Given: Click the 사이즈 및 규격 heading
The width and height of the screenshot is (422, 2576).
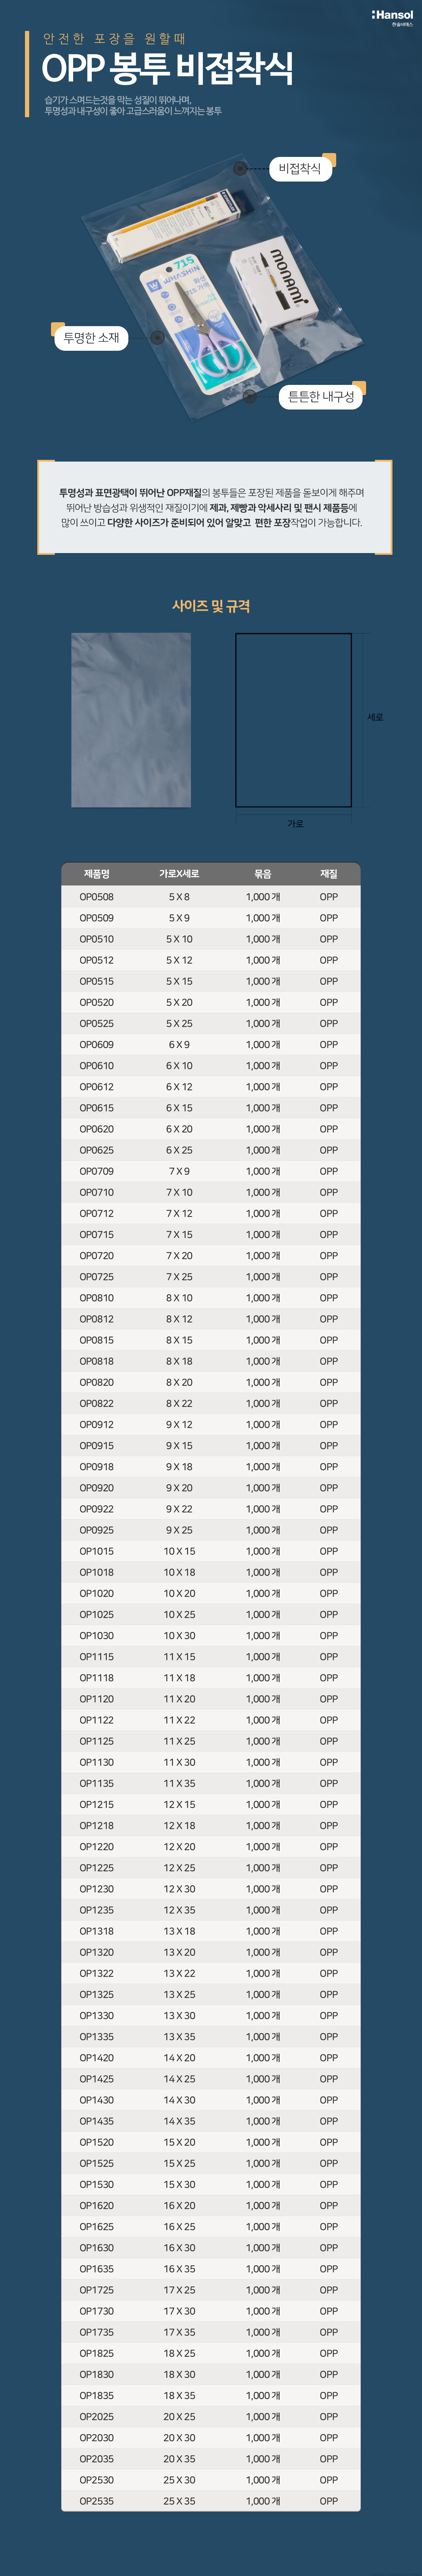Looking at the screenshot, I should (211, 606).
